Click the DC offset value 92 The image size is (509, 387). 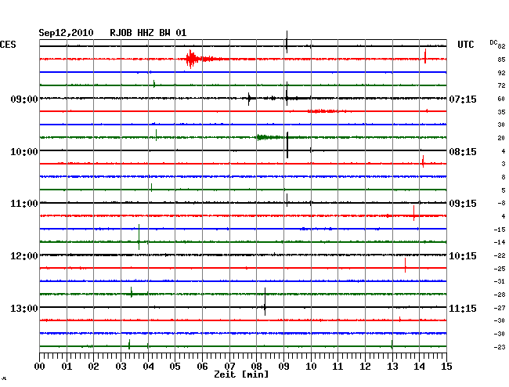point(501,73)
